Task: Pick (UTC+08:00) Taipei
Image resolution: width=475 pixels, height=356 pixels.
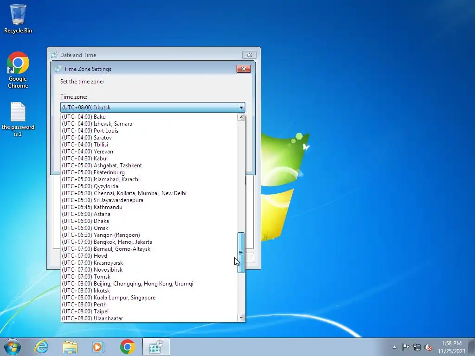Action: 149,312
